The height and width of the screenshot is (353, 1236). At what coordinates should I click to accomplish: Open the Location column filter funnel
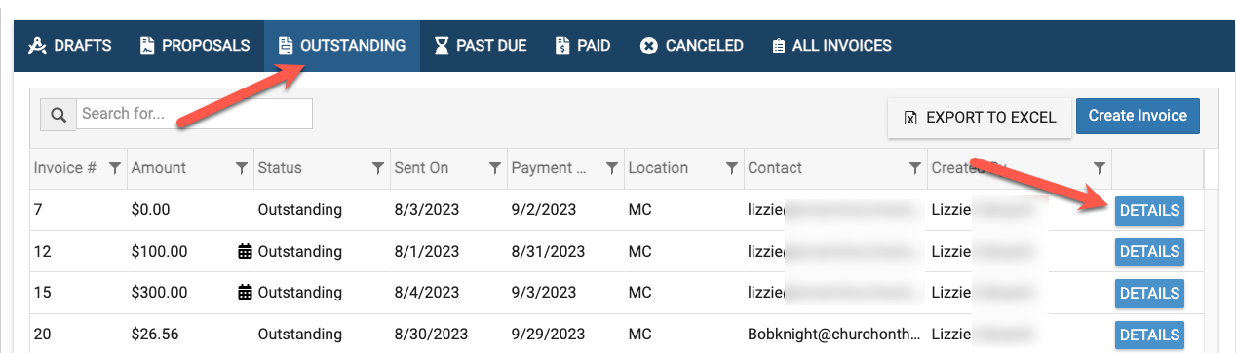coord(731,168)
